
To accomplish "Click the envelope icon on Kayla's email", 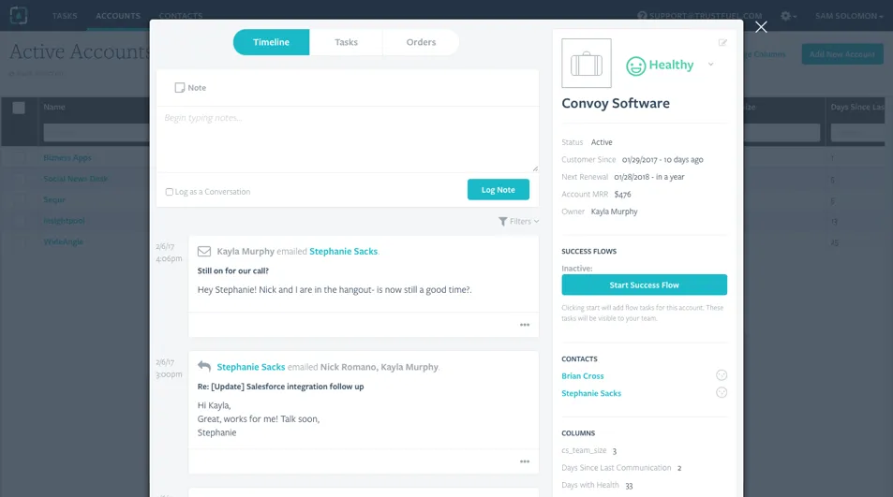I will click(x=204, y=251).
